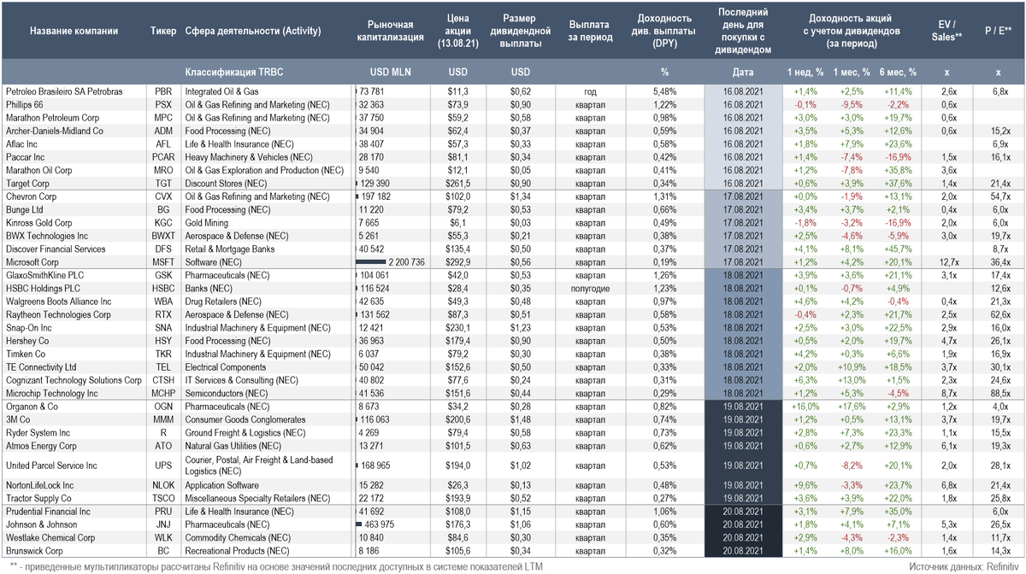Click the 'Цена акции (13.08.21)' header

458,30
